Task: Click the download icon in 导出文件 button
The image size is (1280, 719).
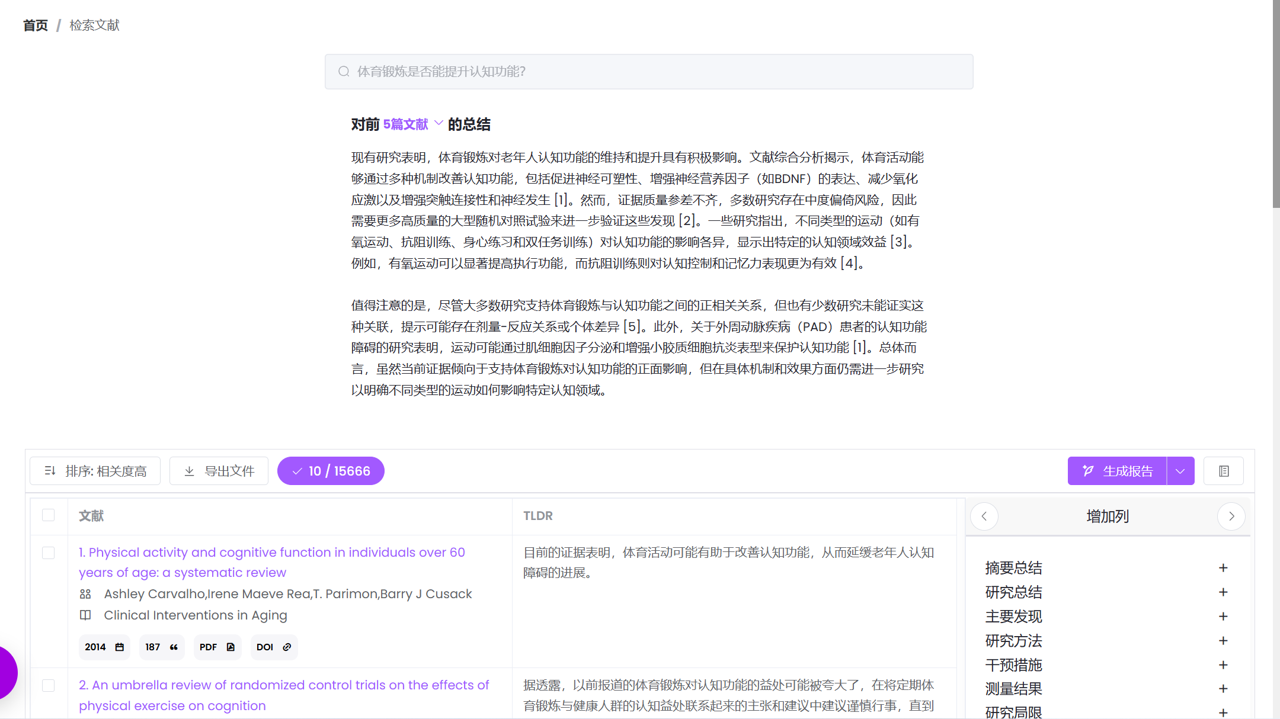Action: tap(190, 471)
